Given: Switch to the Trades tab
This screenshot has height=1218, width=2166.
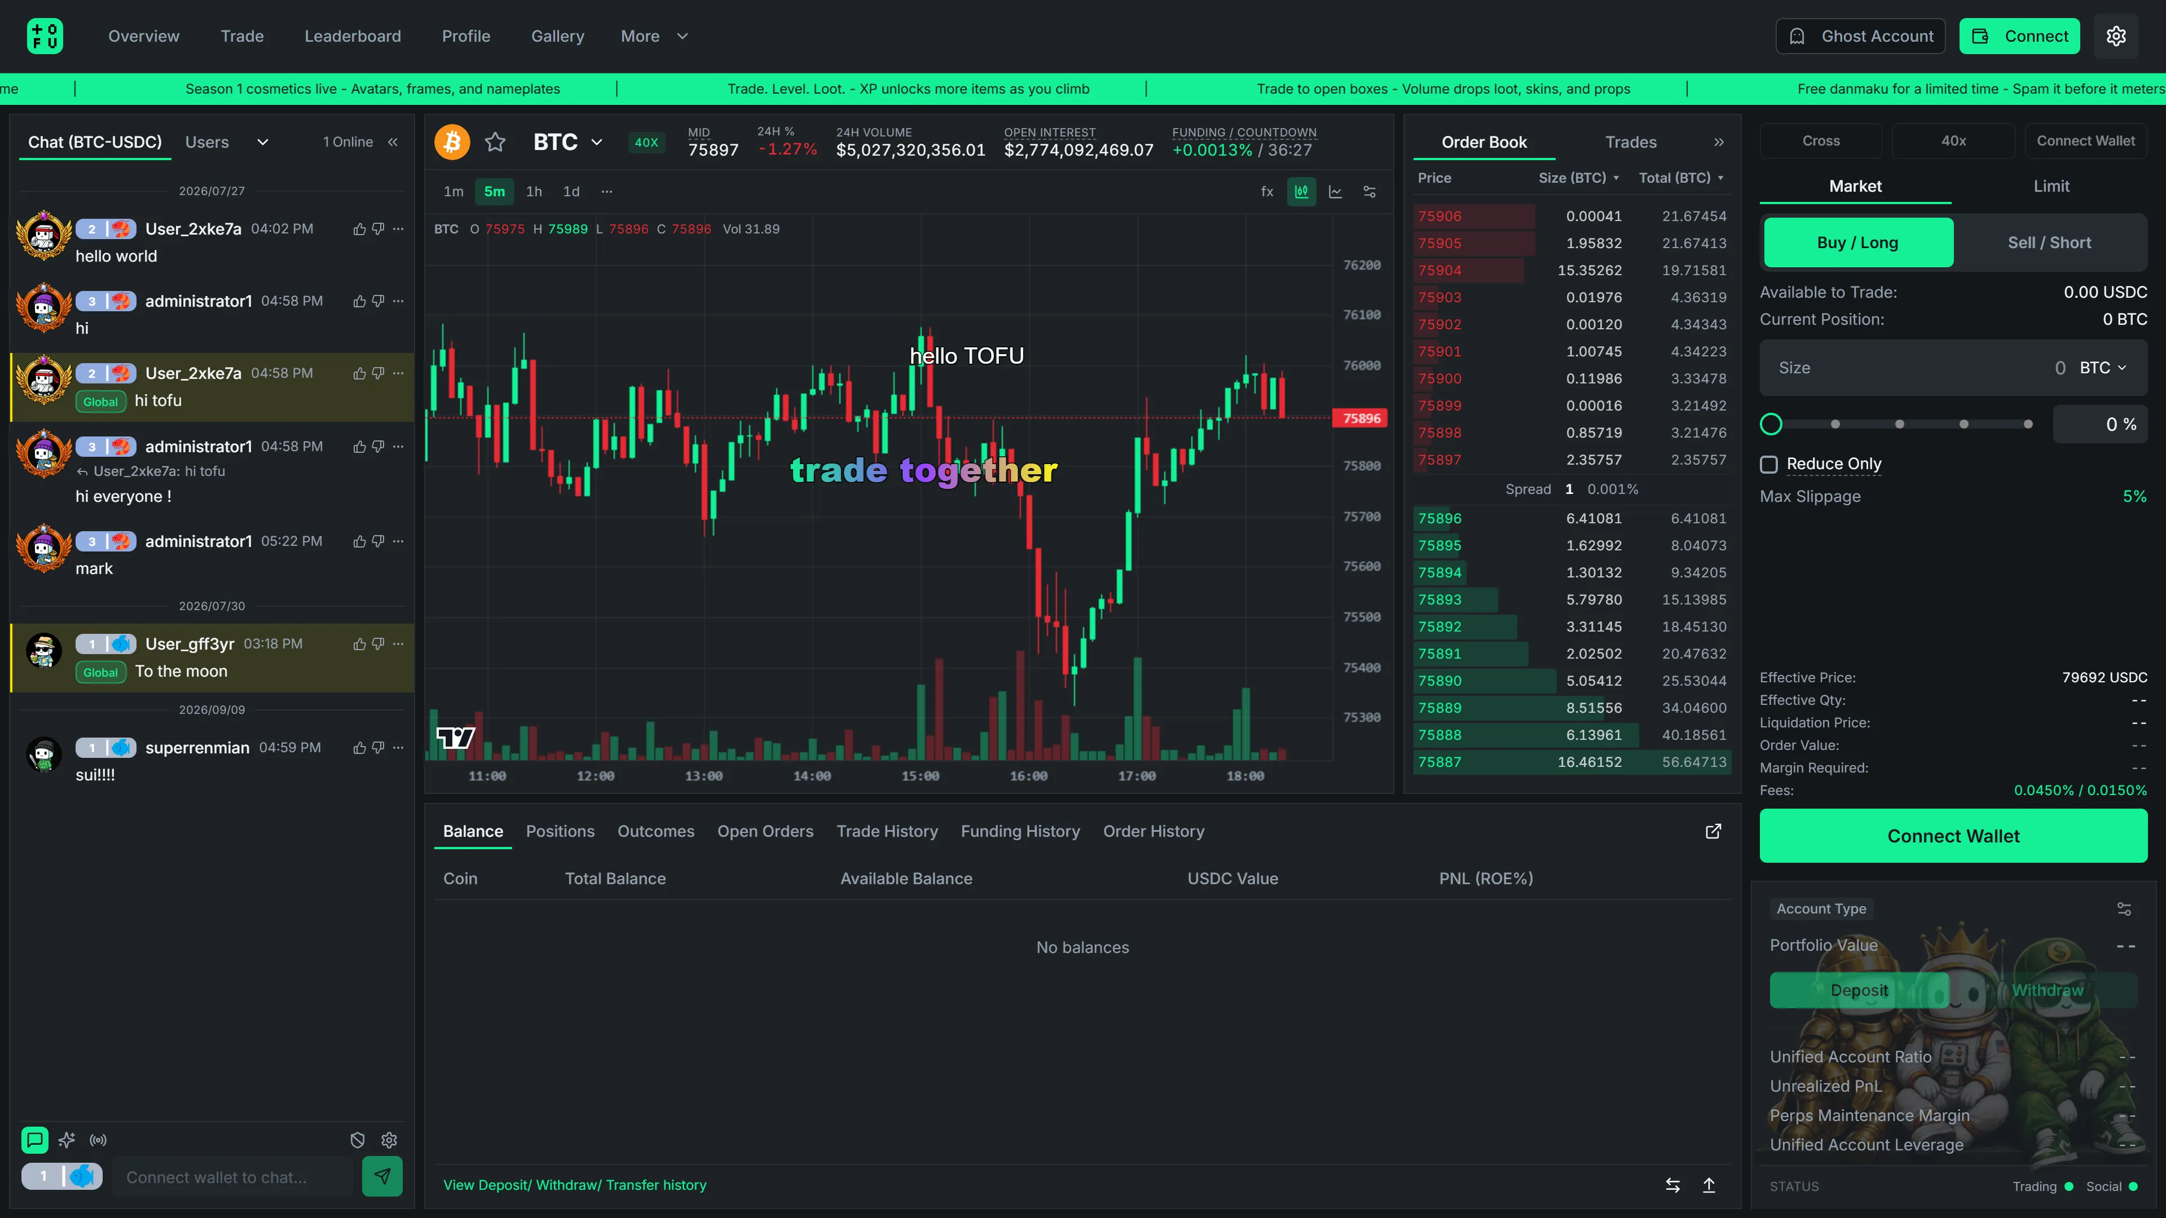Looking at the screenshot, I should click(1630, 142).
